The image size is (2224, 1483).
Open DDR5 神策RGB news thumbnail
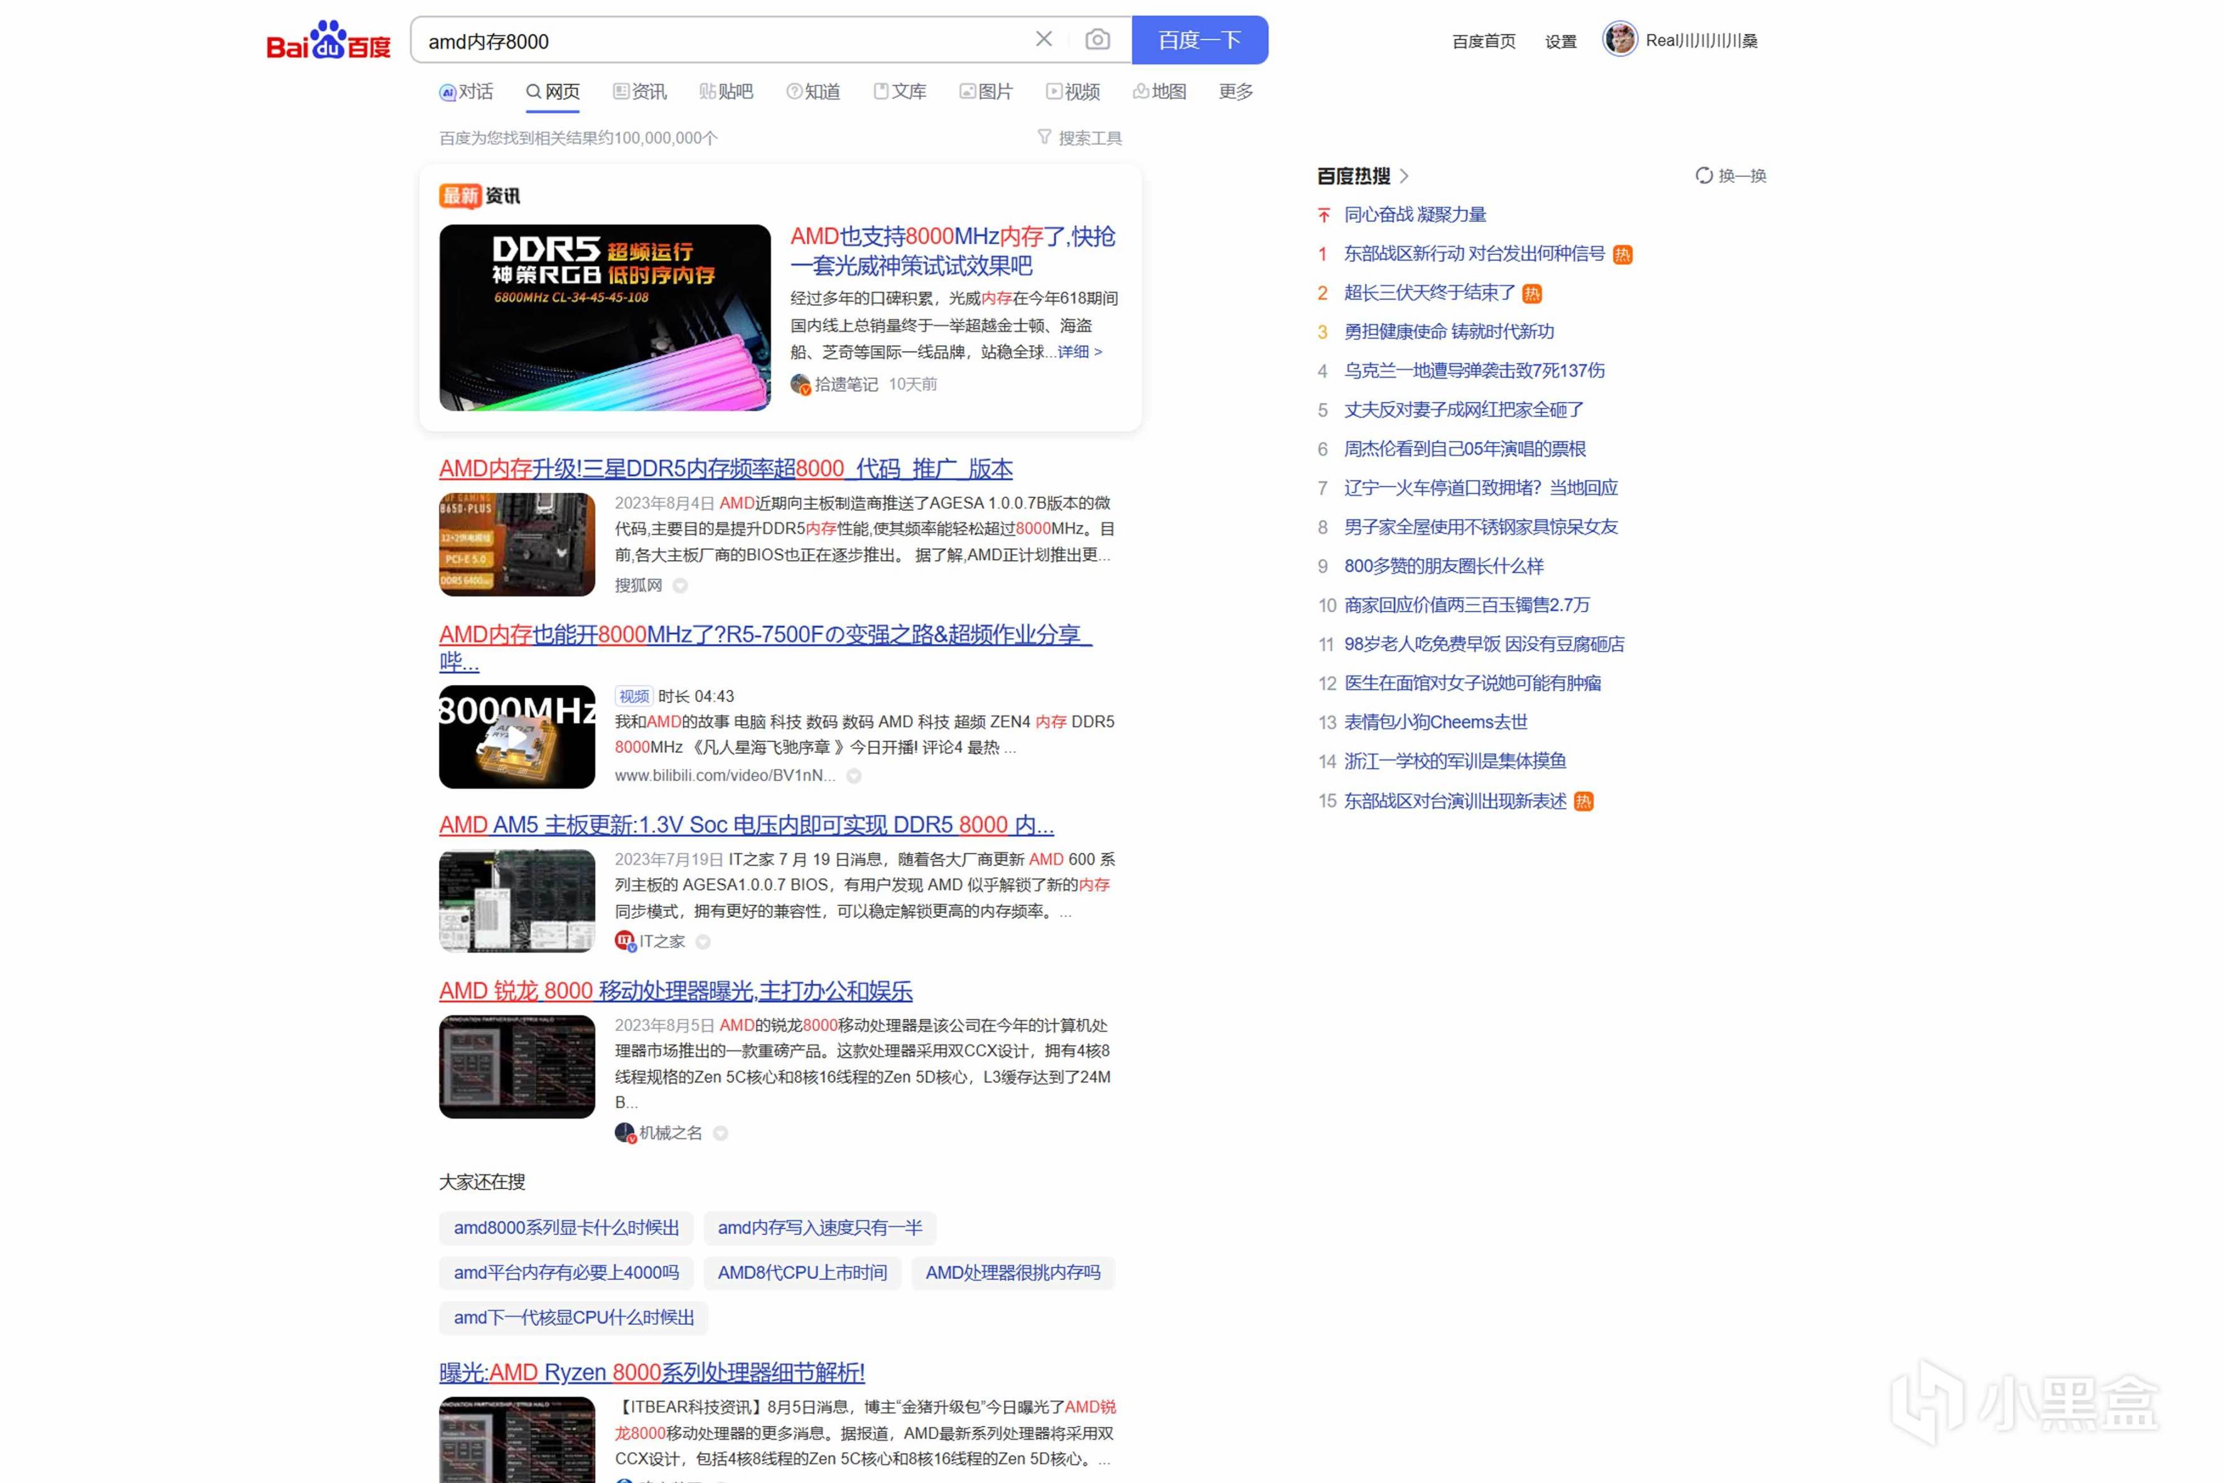605,318
